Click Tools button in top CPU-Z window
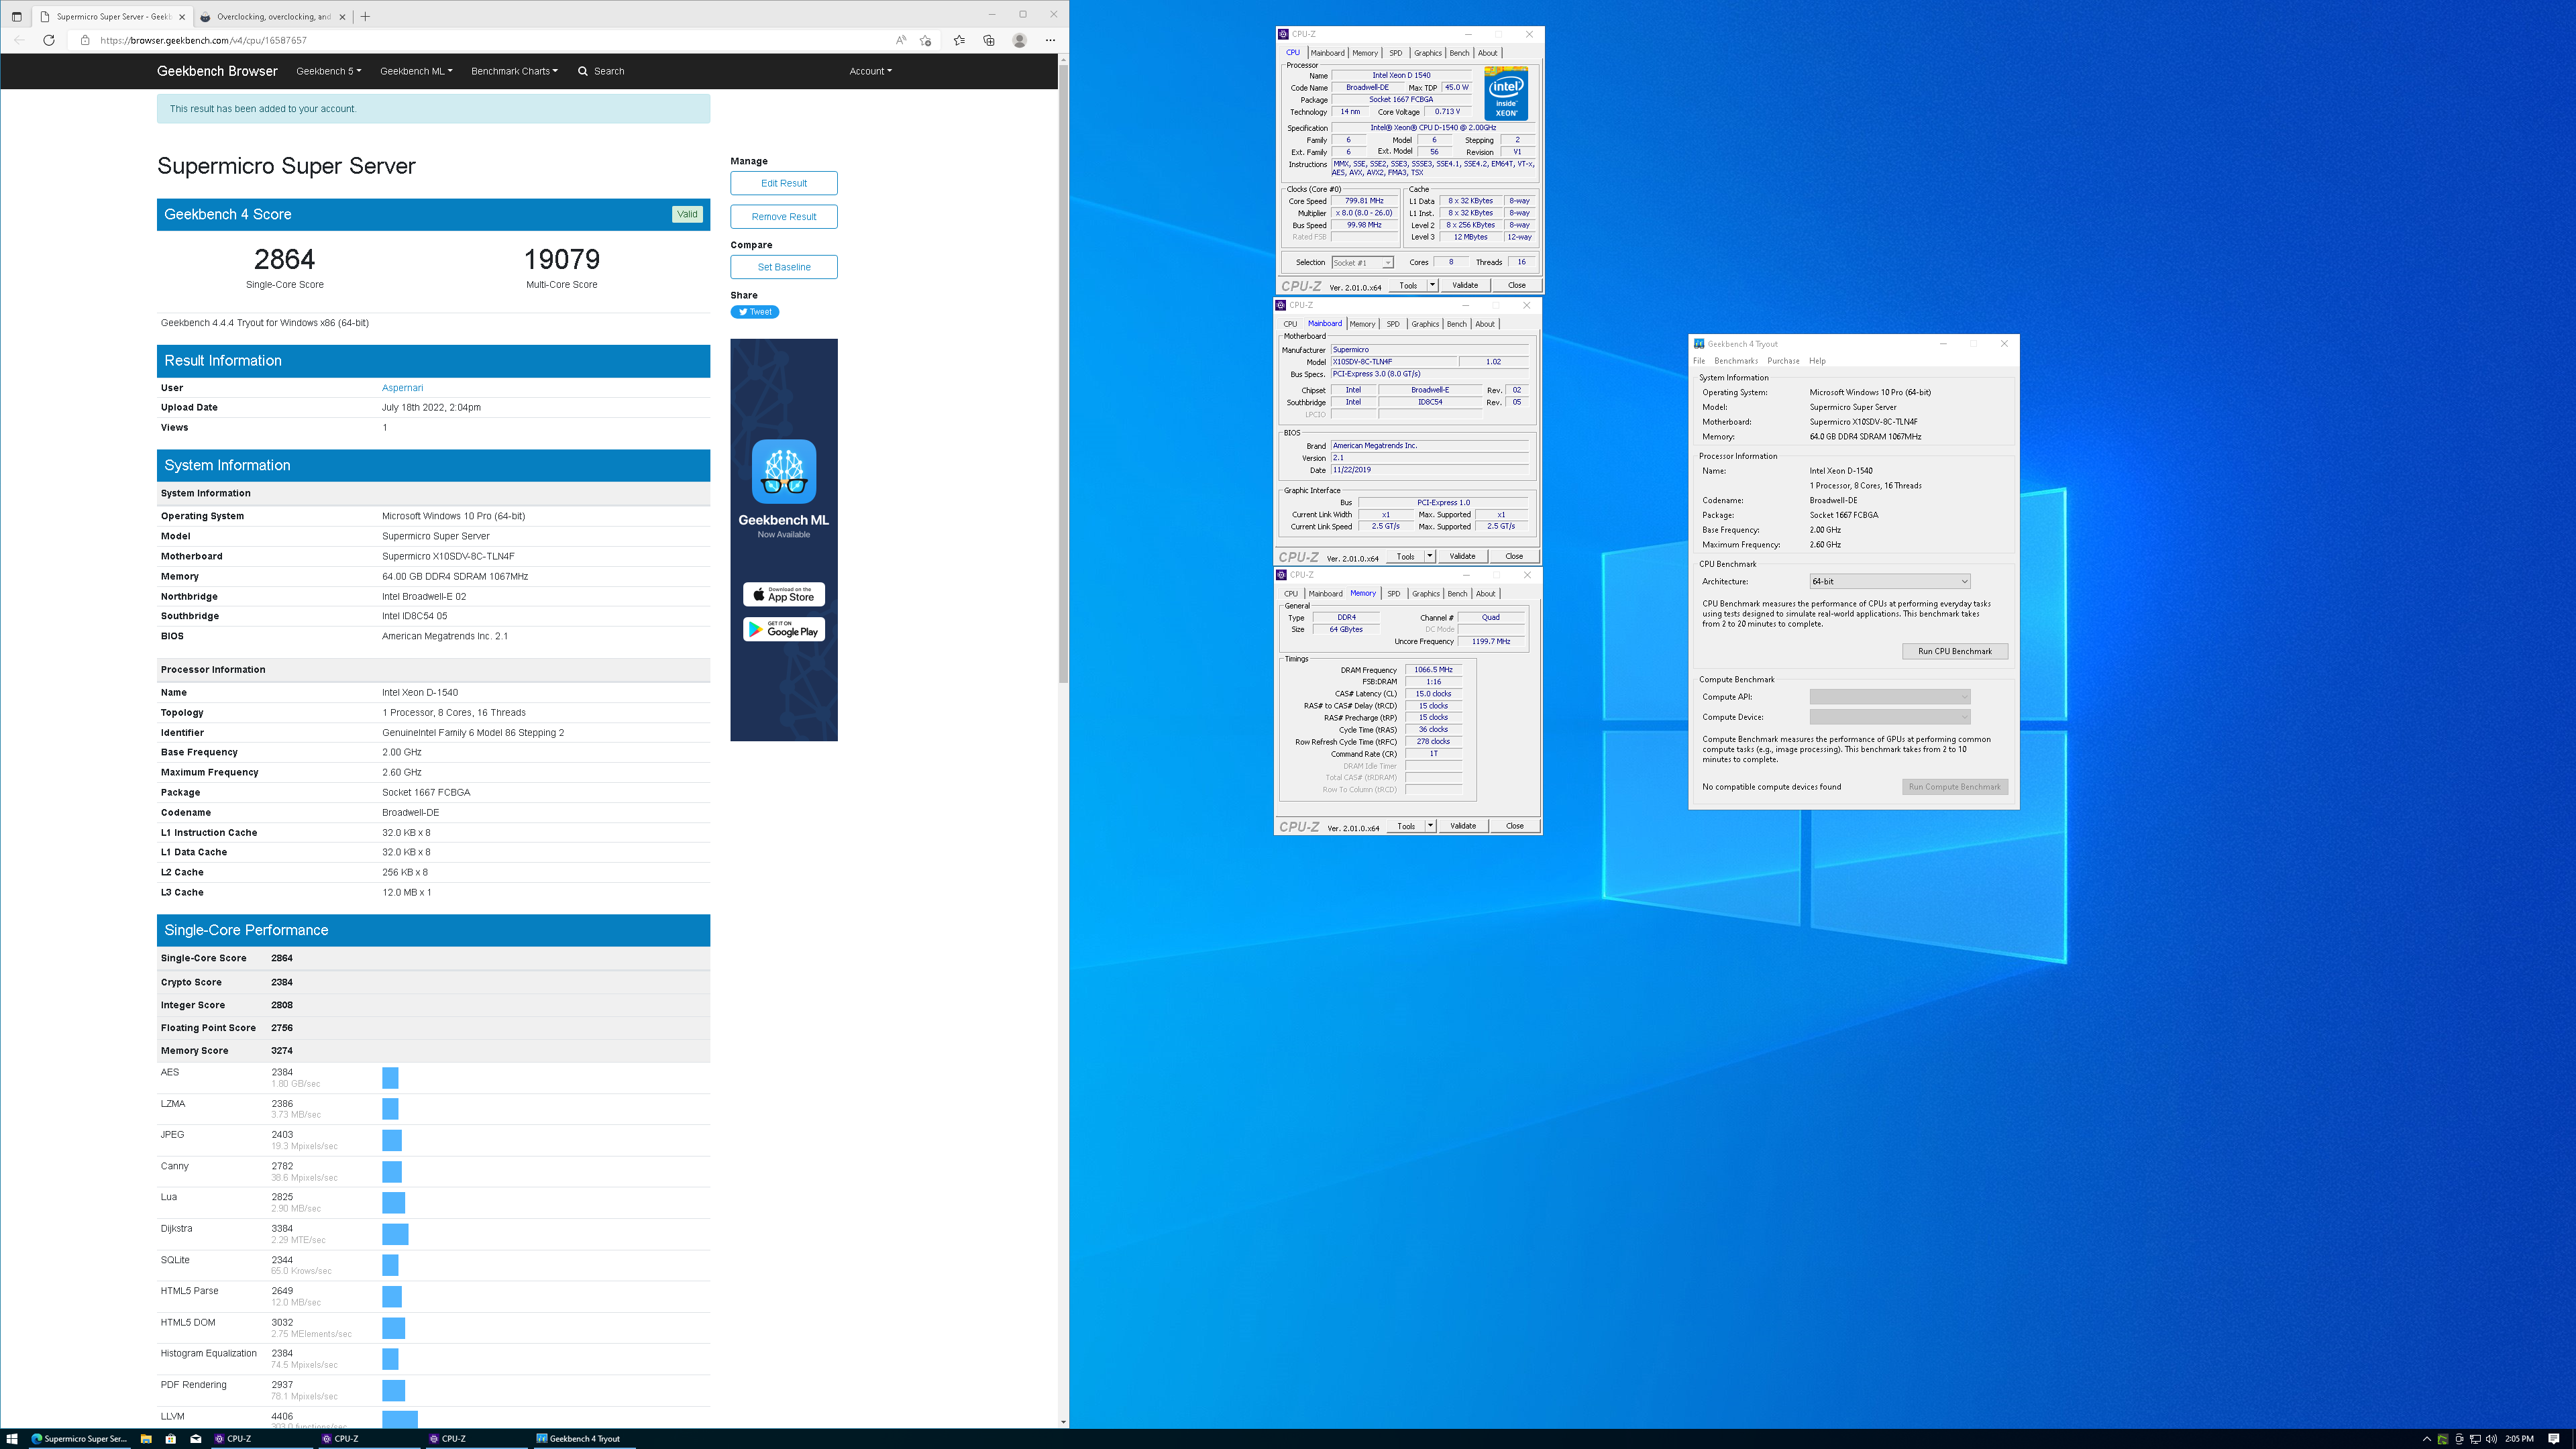 click(1408, 286)
